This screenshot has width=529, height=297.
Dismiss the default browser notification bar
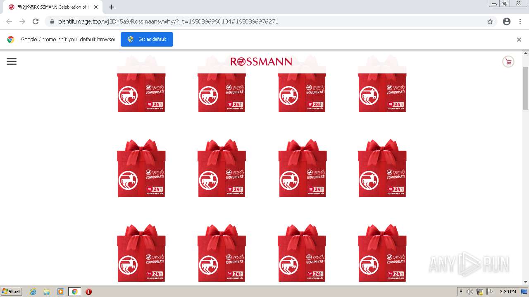point(519,40)
